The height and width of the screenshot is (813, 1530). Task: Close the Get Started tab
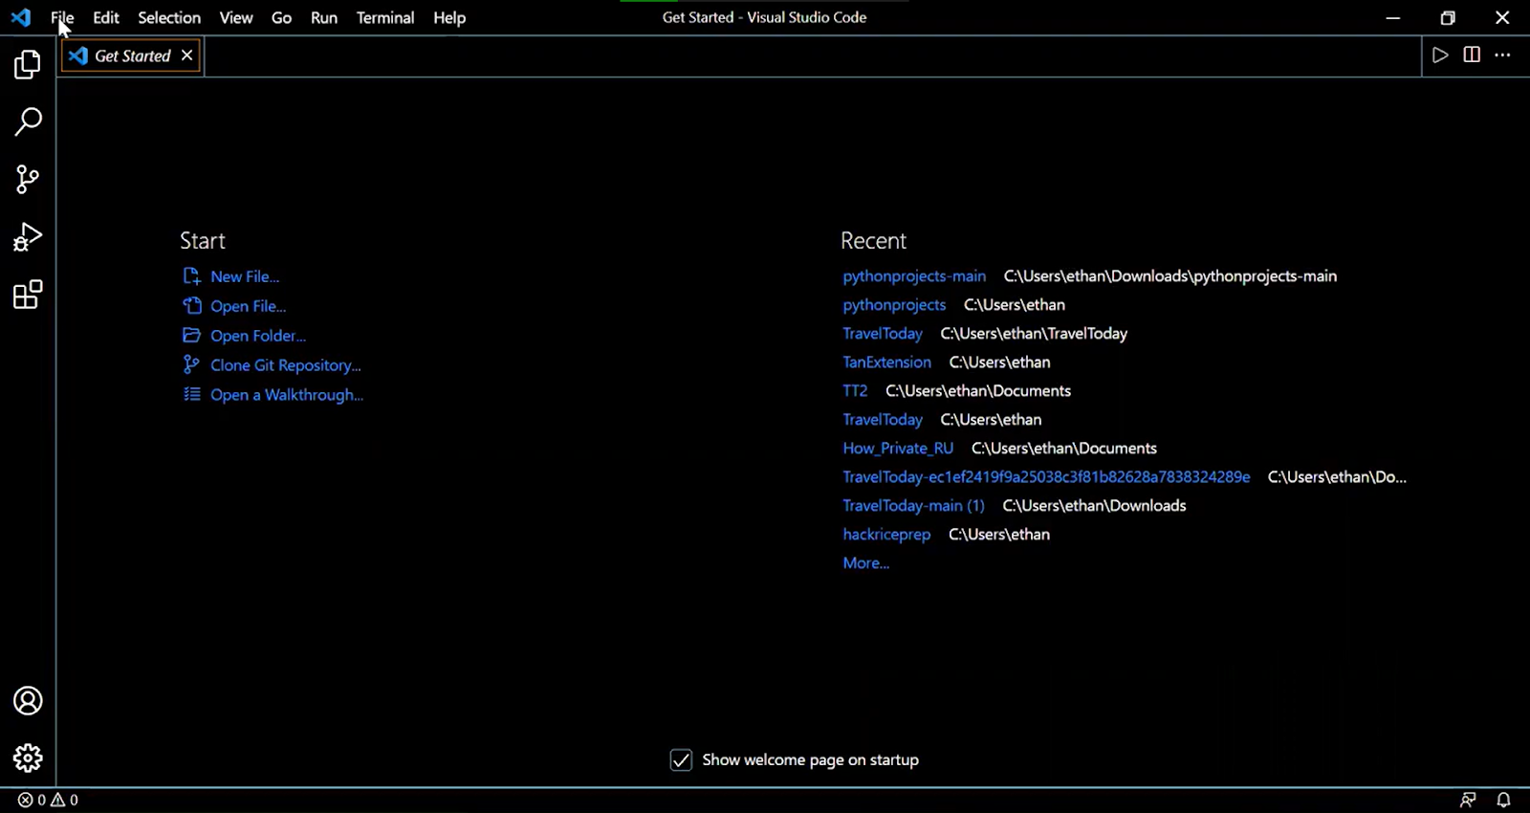[187, 55]
